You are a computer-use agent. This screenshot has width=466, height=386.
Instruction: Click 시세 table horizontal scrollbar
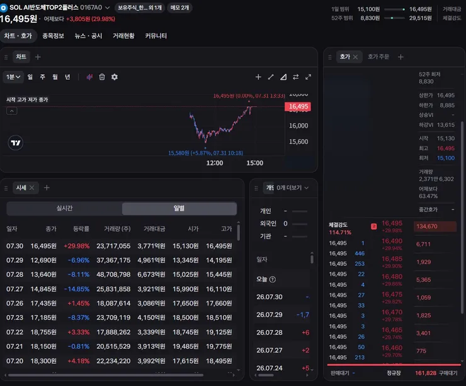[x=106, y=375]
